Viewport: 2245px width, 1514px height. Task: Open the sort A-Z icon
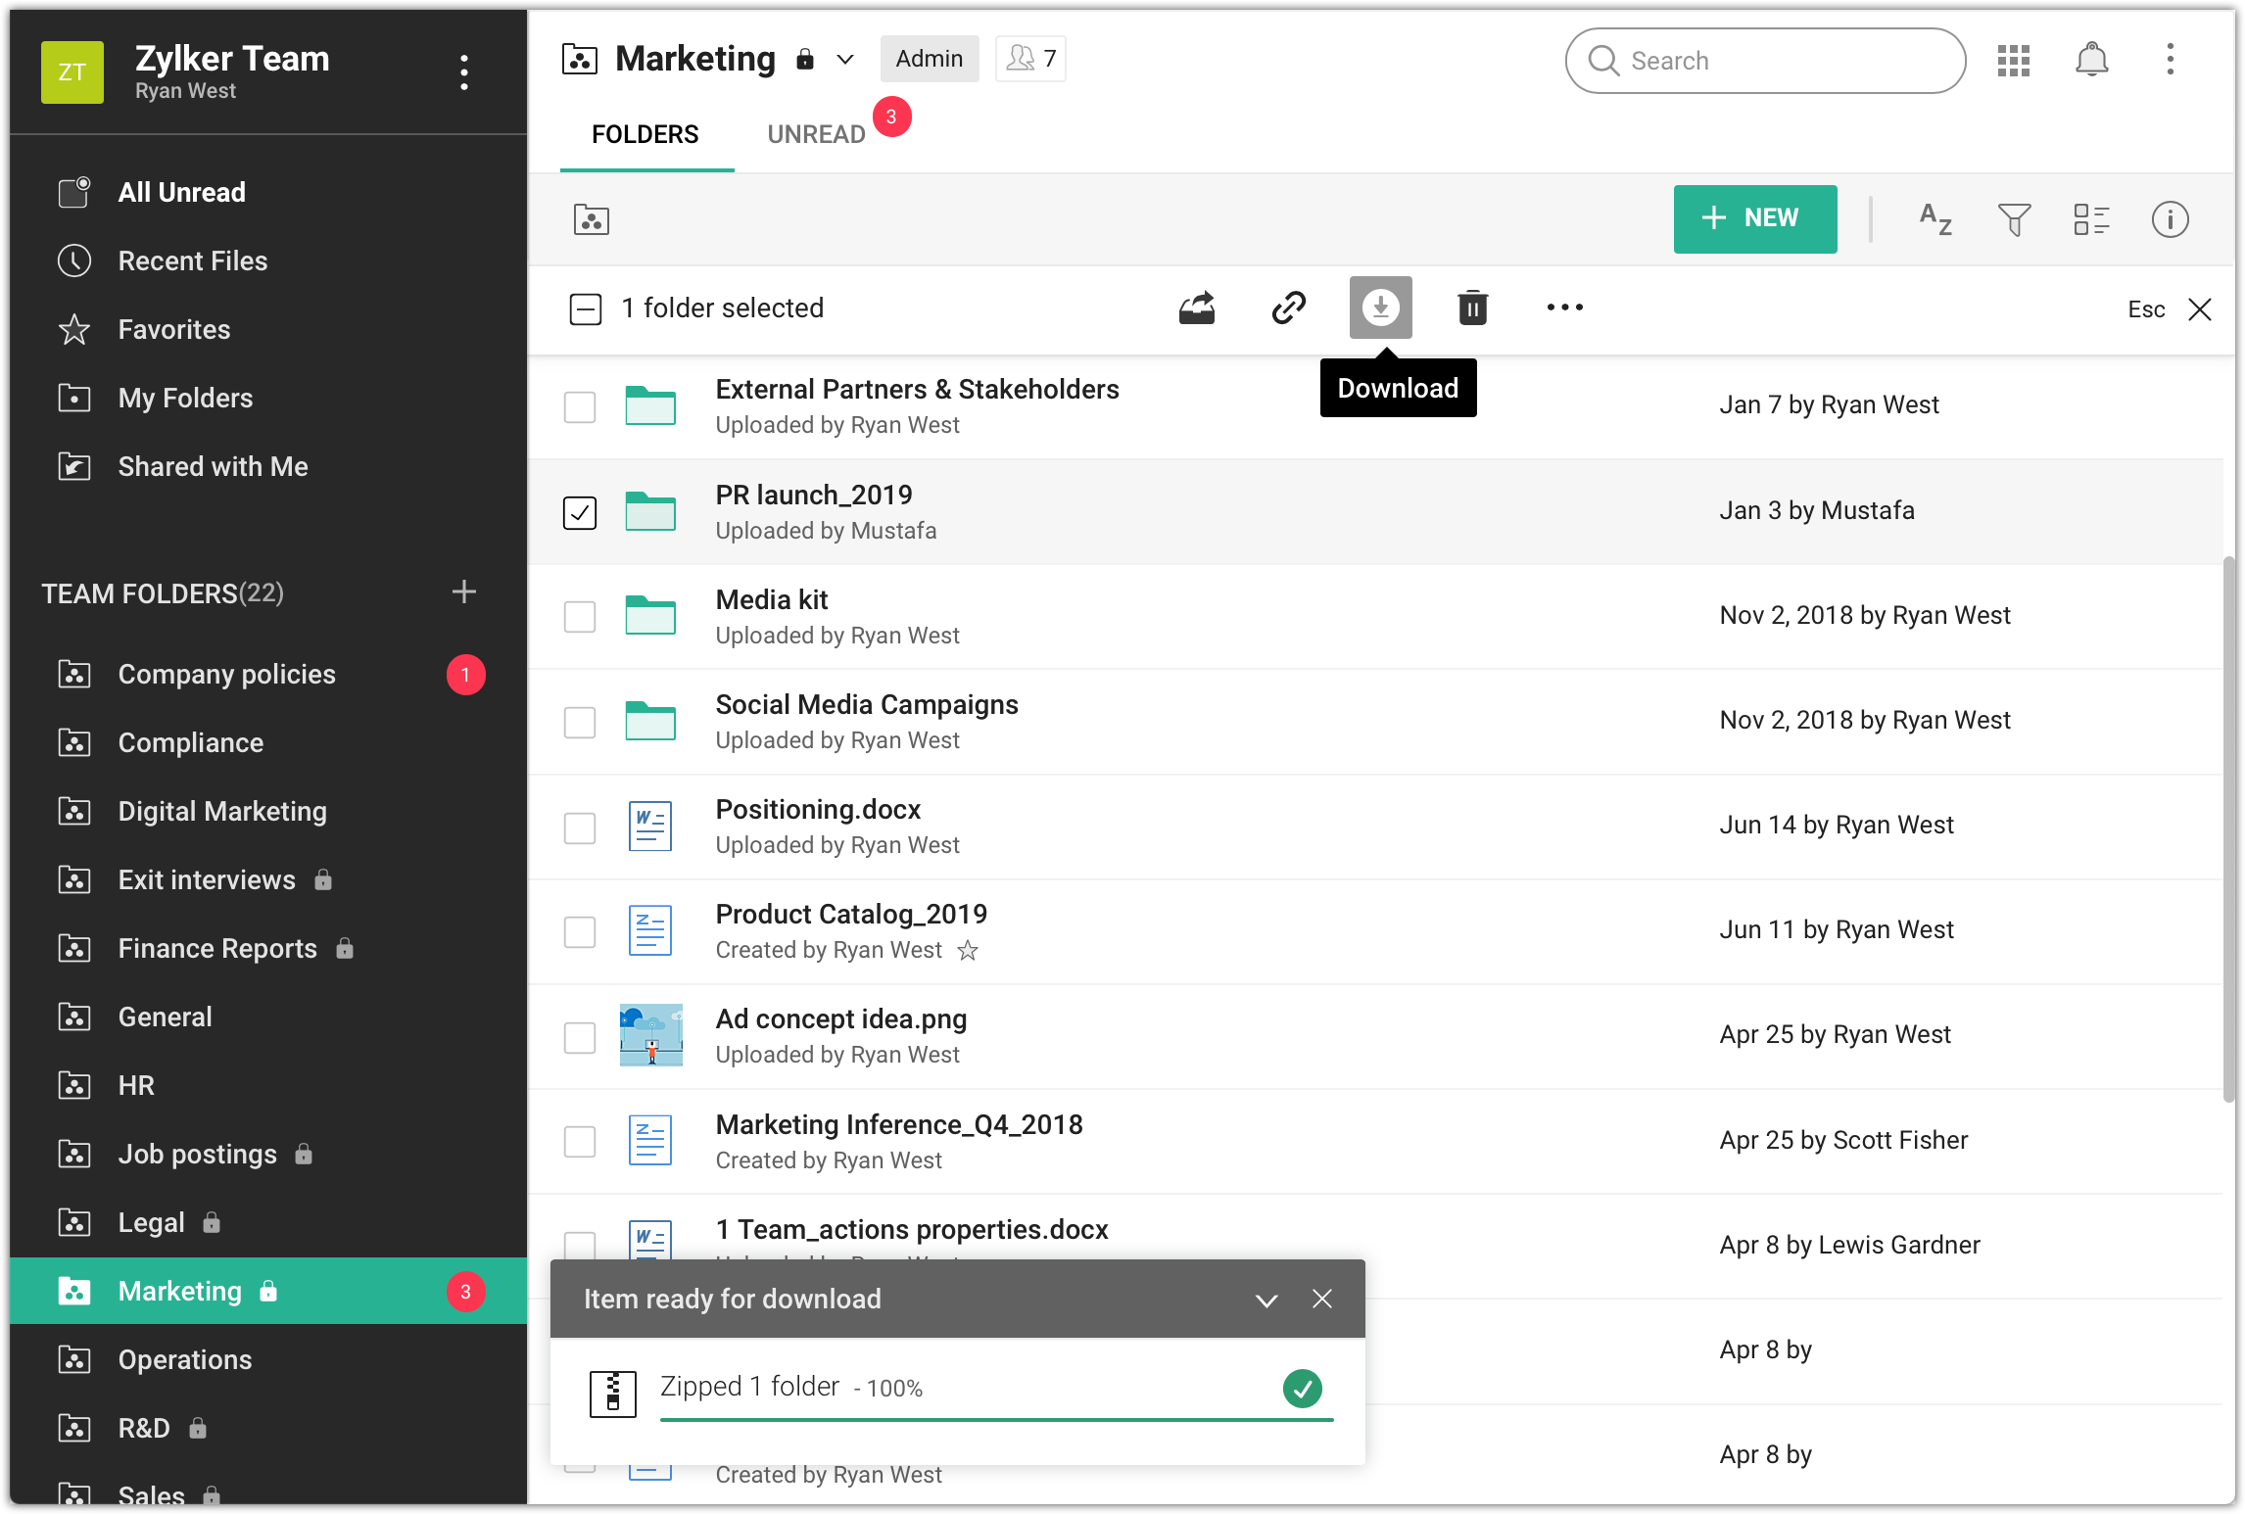coord(1935,219)
